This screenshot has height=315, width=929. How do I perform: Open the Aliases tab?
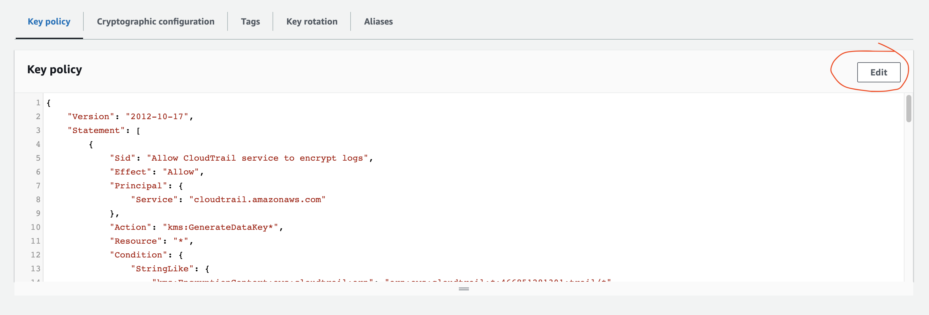378,22
